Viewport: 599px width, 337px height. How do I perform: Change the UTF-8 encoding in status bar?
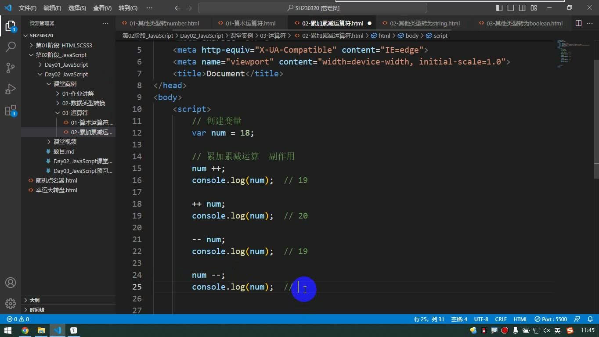click(481, 319)
